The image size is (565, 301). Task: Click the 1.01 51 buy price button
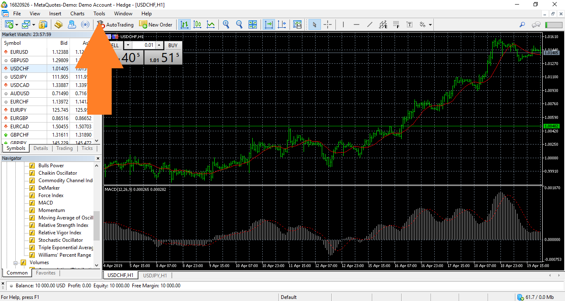coord(164,58)
